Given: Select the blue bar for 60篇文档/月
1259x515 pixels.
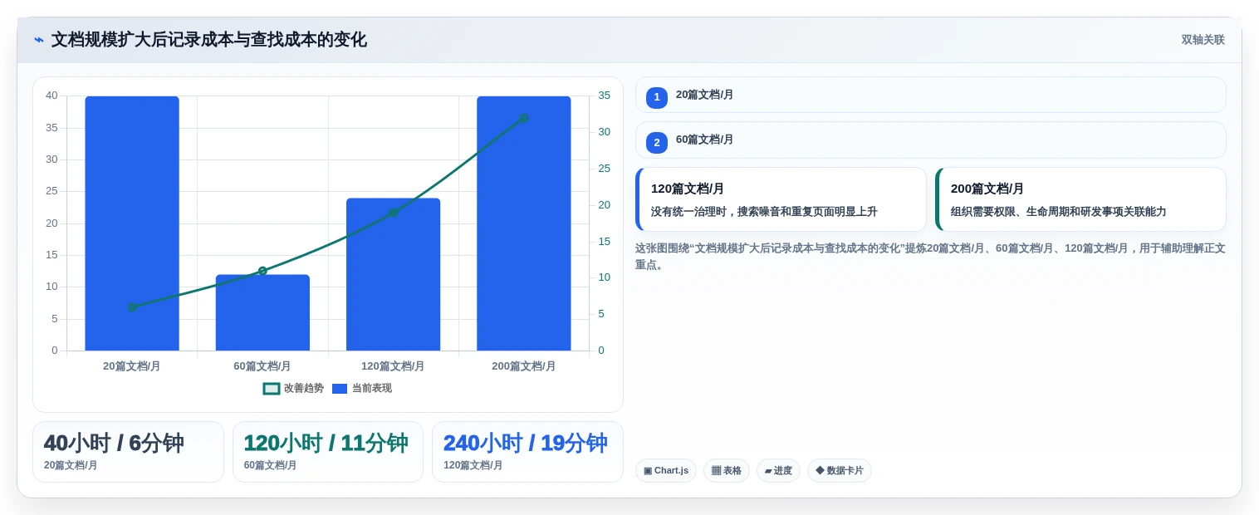Looking at the screenshot, I should point(262,312).
